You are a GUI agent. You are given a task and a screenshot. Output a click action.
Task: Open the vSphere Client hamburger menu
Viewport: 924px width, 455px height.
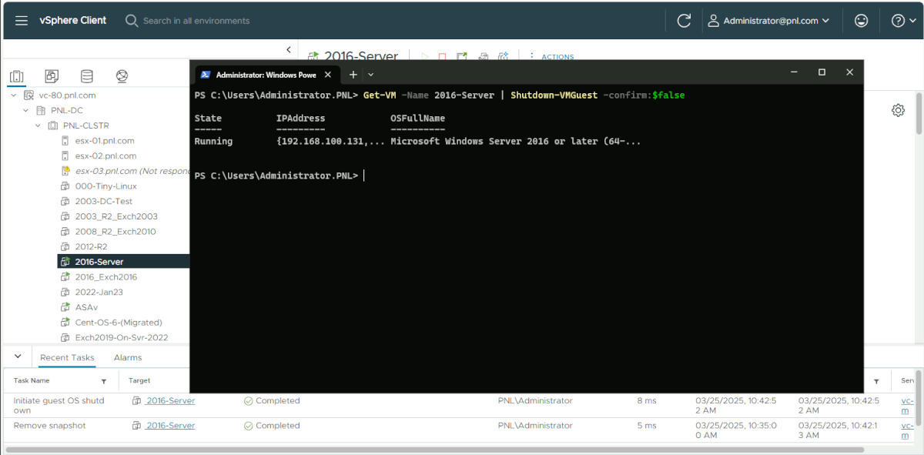click(x=22, y=21)
